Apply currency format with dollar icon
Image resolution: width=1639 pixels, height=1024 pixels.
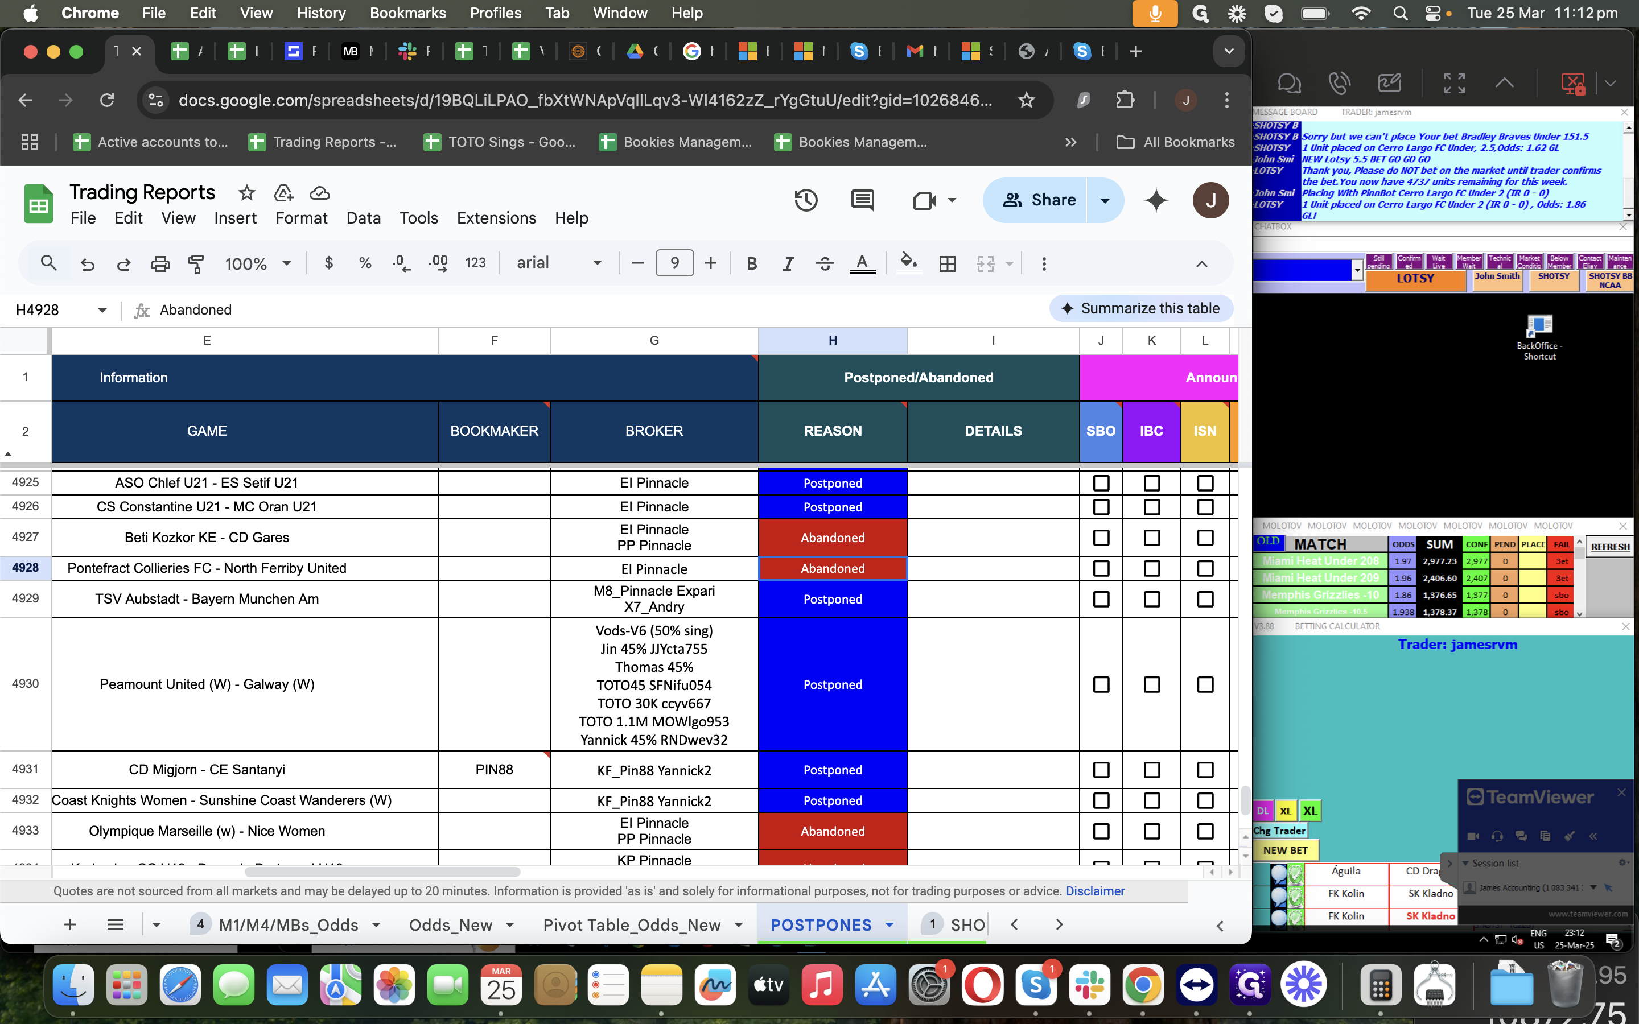328,263
